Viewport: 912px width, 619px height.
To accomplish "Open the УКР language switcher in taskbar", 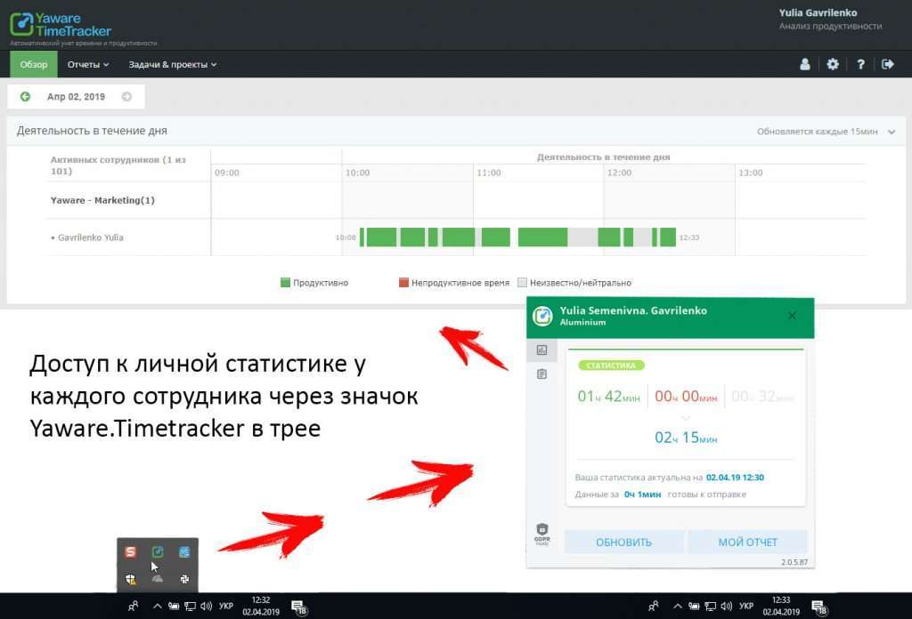I will coord(226,607).
